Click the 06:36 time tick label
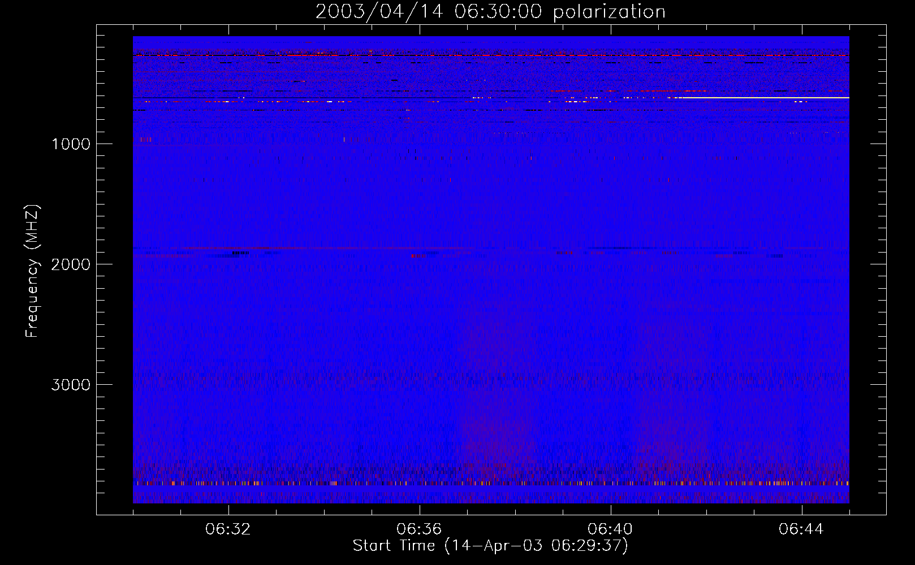915x565 pixels. (x=420, y=529)
